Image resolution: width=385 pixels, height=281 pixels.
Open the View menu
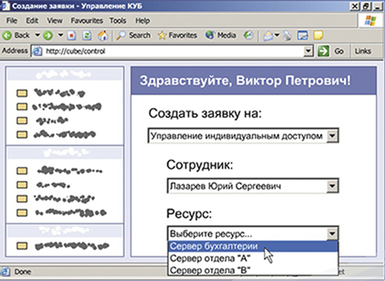55,21
